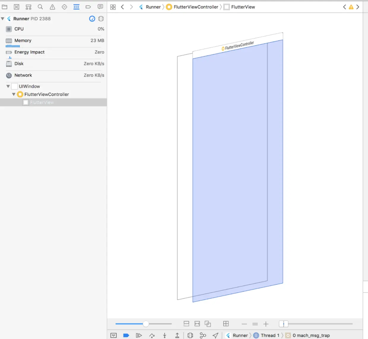Click the Step Into button
This screenshot has width=368, height=339.
pyautogui.click(x=165, y=335)
